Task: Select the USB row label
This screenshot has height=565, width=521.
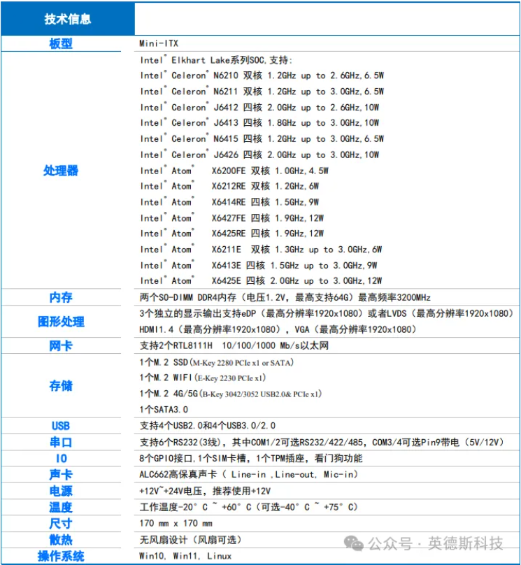Action: tap(61, 426)
